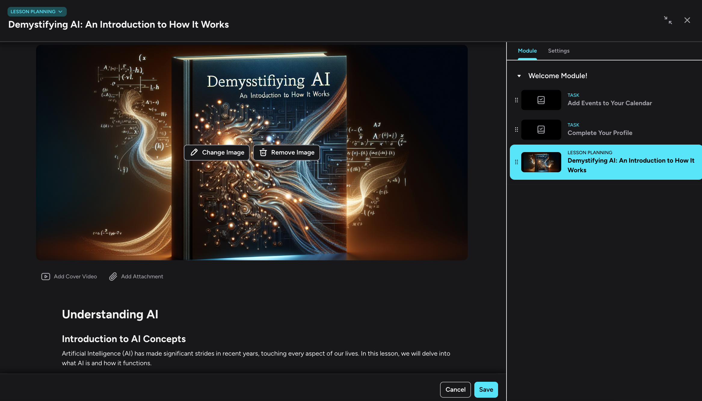Select the Module tab
Viewport: 702px width, 401px height.
[527, 51]
